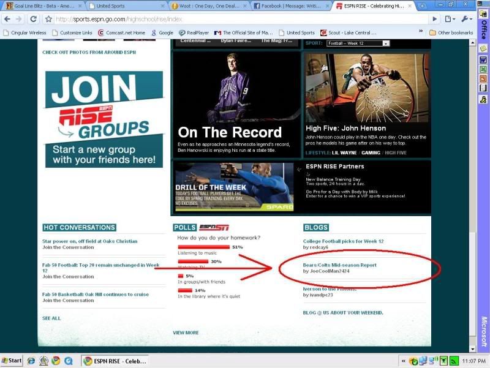The image size is (490, 368).
Task: Click the VIEW MORE polls link
Action: tap(186, 332)
